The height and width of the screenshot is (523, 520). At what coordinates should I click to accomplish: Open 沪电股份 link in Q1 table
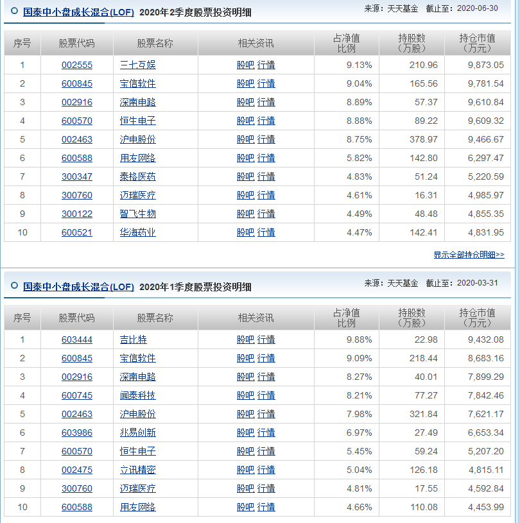click(138, 414)
